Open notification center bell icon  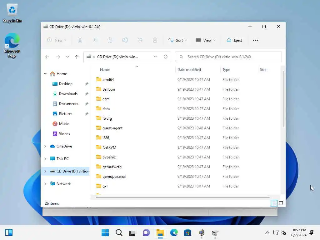click(312, 232)
